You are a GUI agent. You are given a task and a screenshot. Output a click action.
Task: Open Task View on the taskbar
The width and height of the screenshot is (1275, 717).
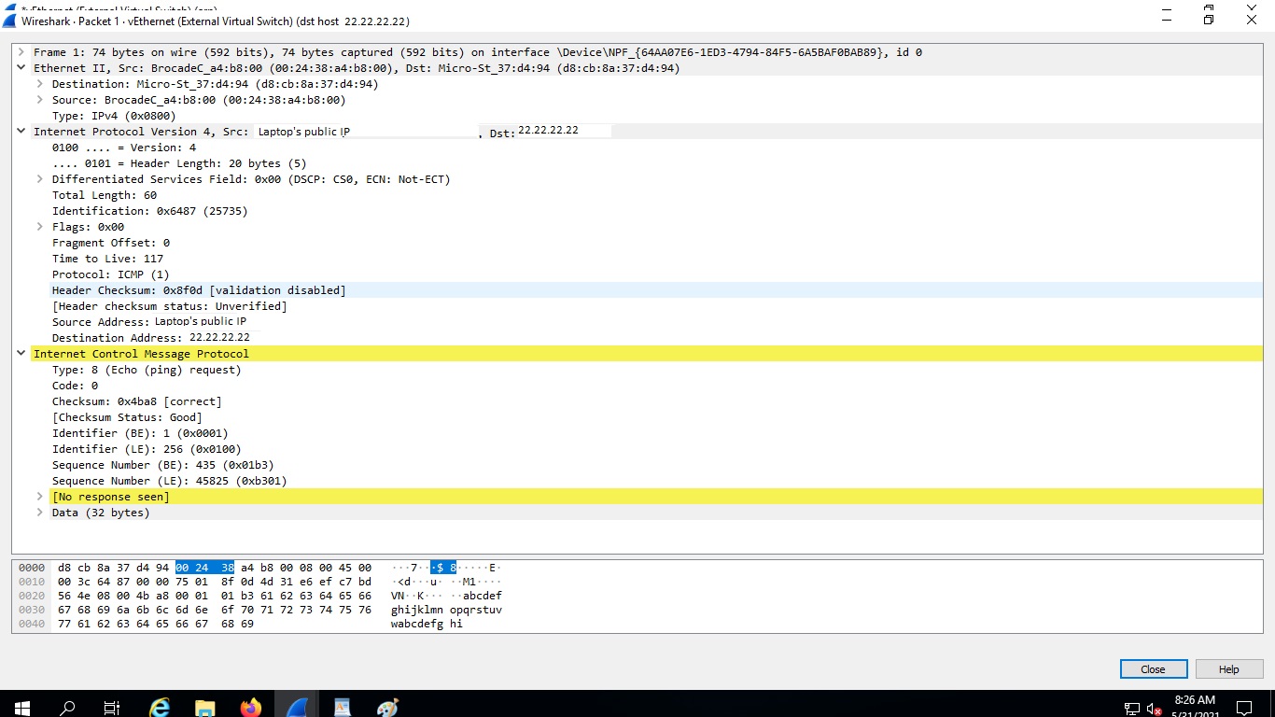pos(112,708)
